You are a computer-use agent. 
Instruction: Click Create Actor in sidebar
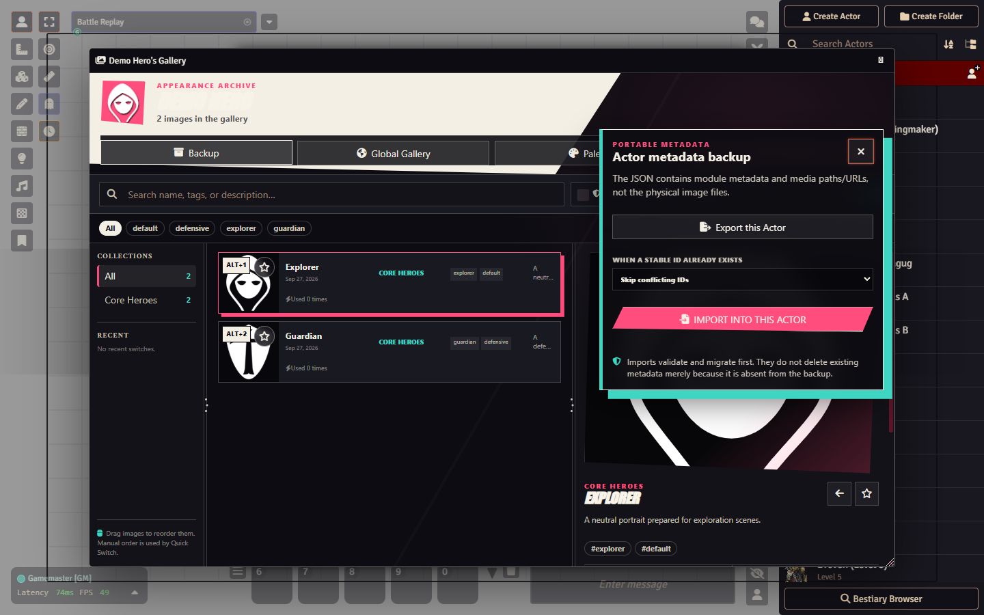(x=832, y=16)
